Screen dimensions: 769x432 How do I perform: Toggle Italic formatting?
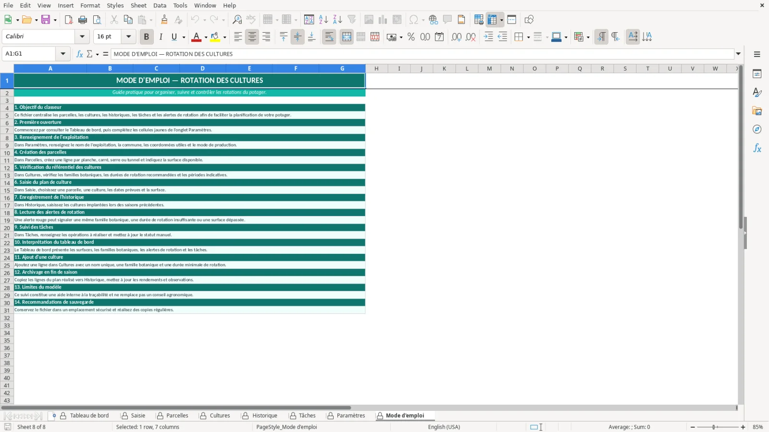pos(161,37)
